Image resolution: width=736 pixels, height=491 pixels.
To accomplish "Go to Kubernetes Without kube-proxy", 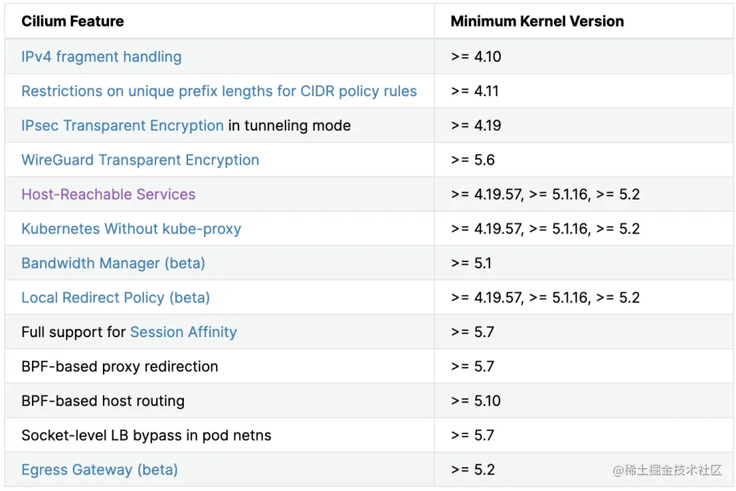I will coord(132,229).
